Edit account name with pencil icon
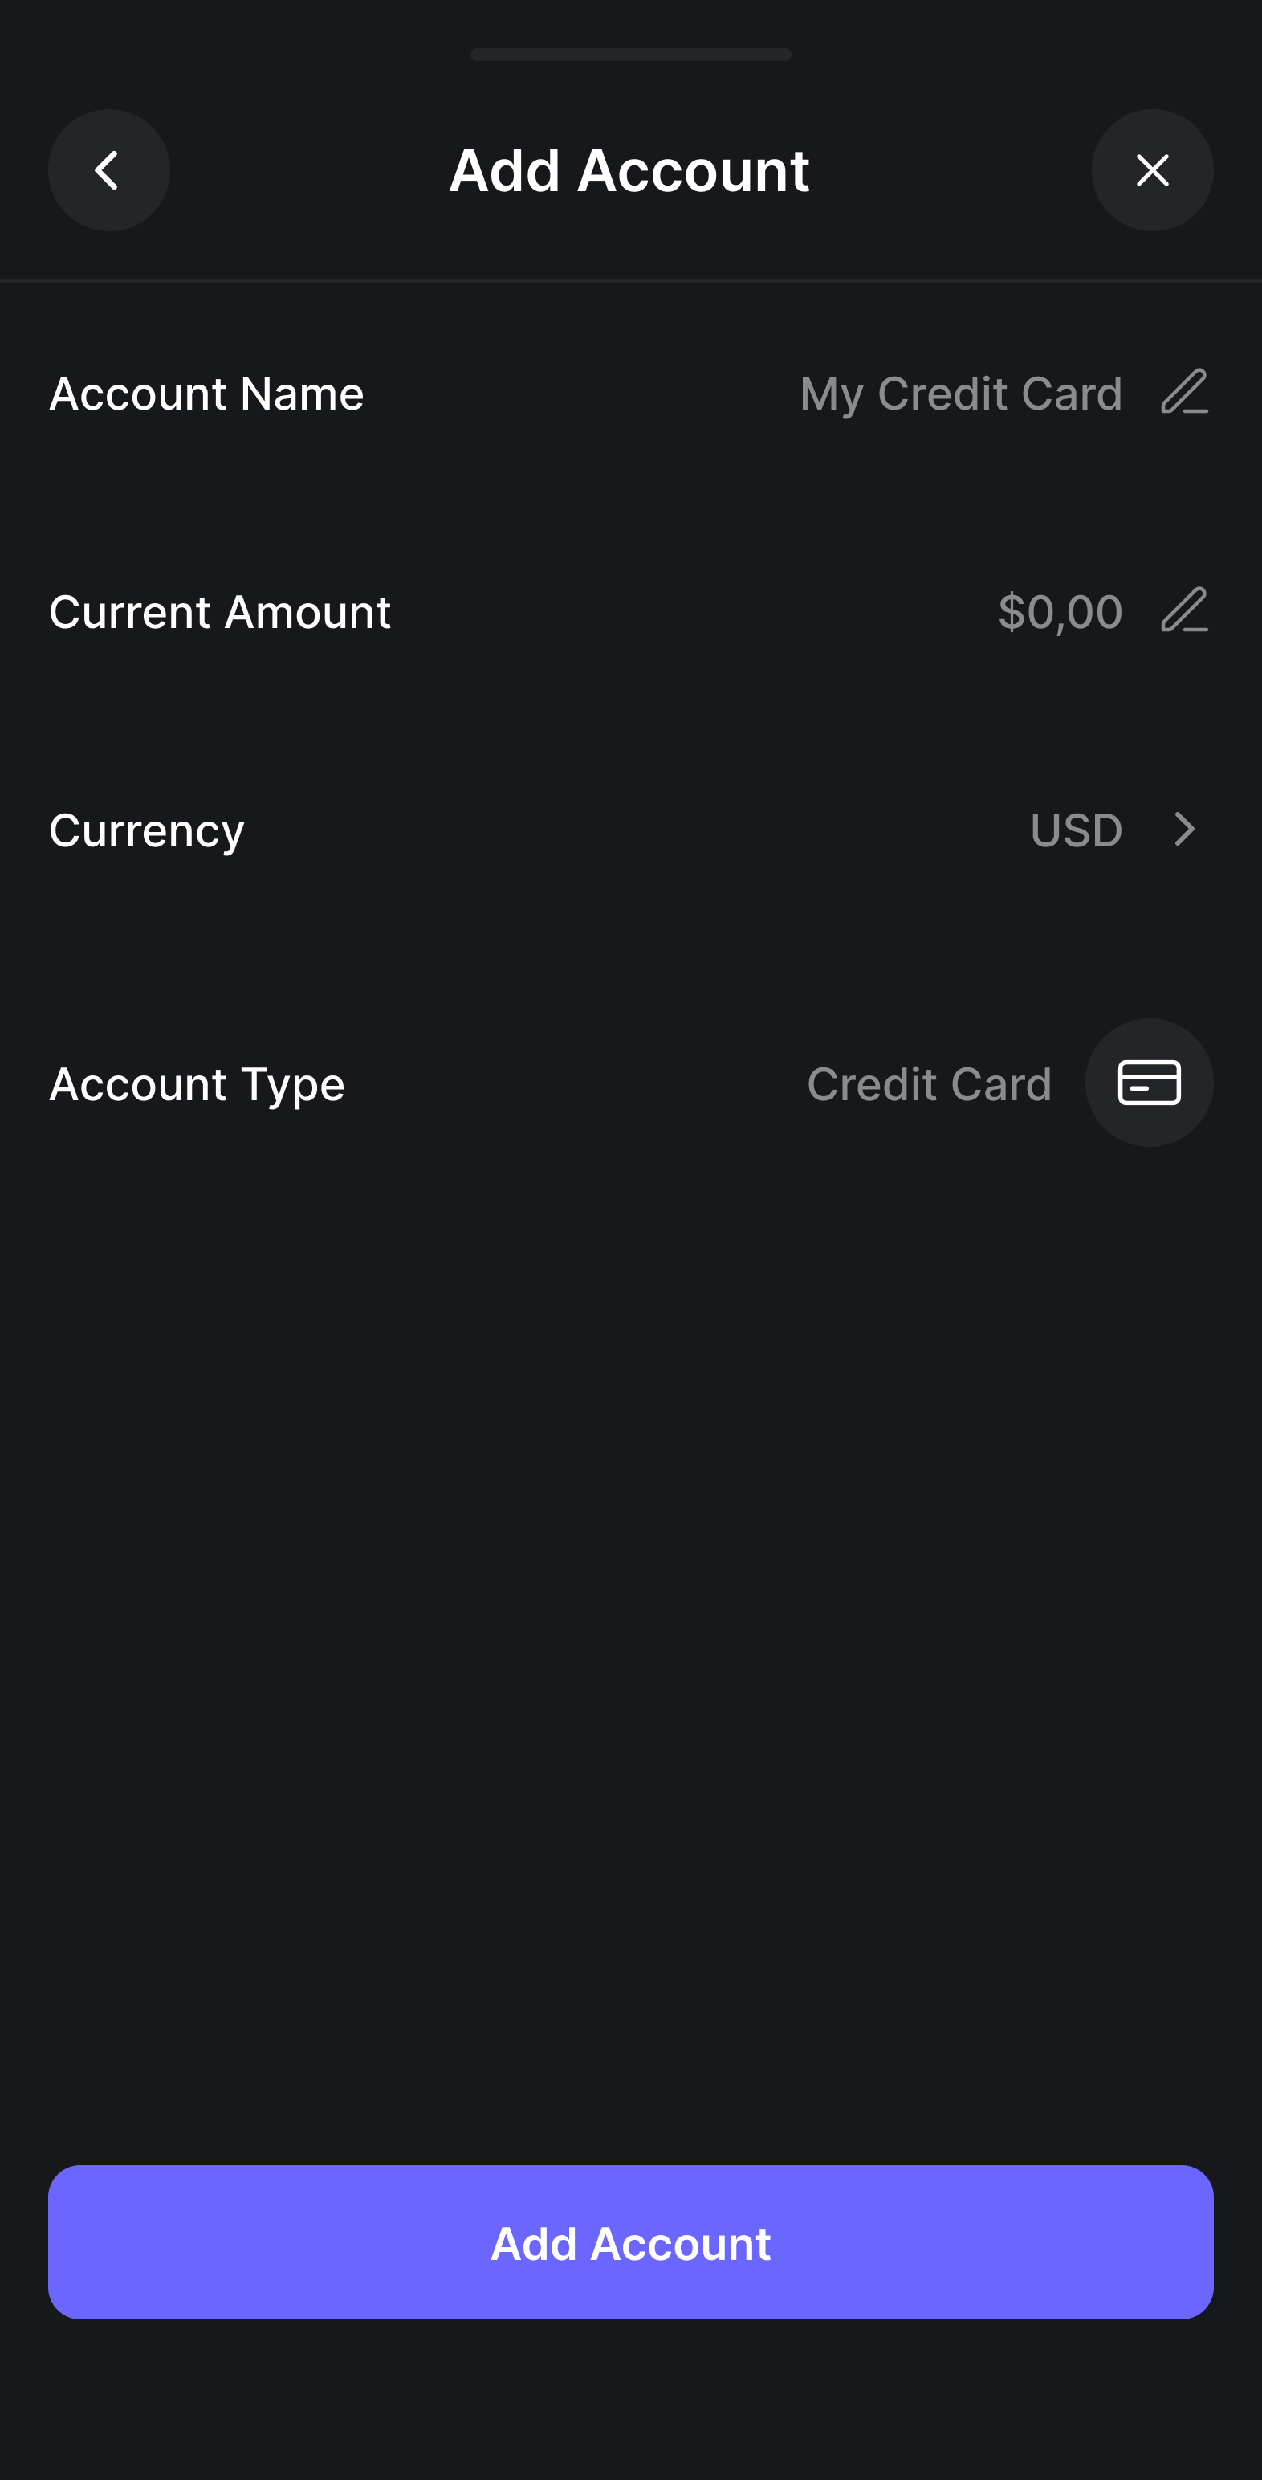Viewport: 1262px width, 2480px height. click(x=1184, y=392)
